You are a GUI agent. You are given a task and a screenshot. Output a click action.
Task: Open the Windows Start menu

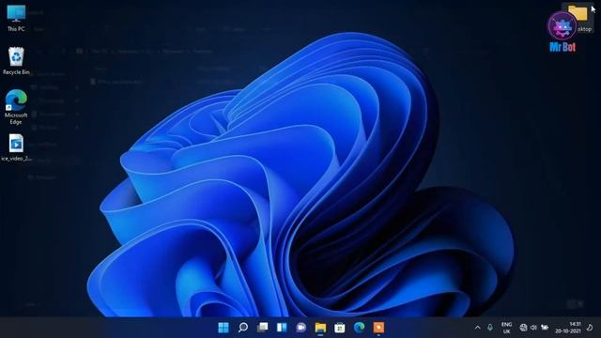[x=223, y=328]
